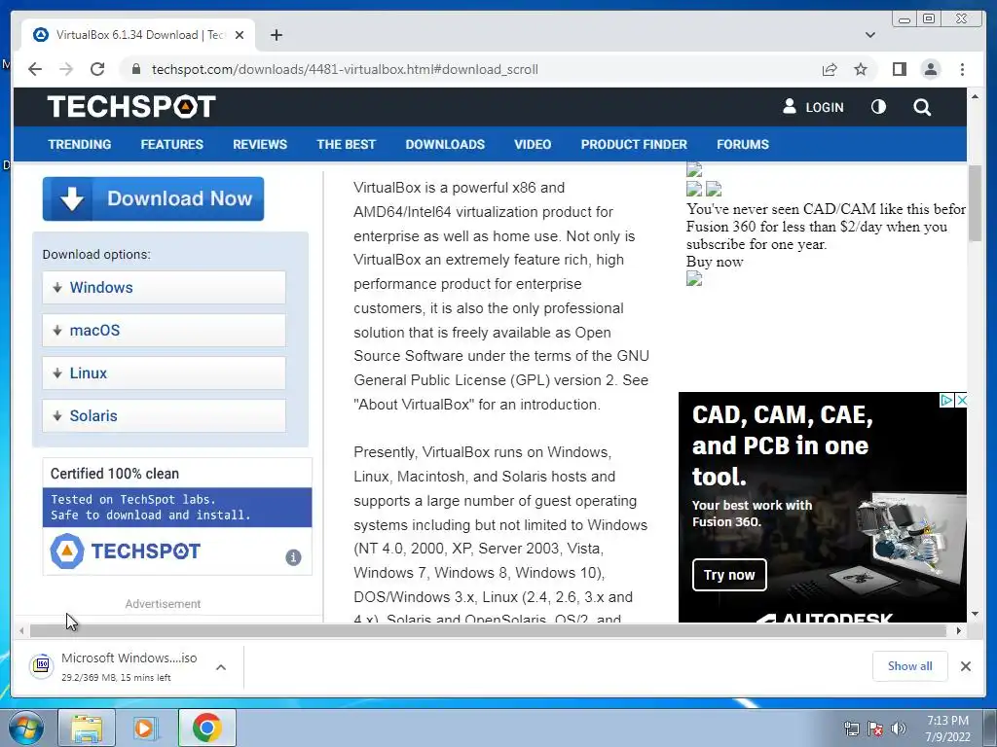Screen dimensions: 997x747
Task: Click Try now in Autodesk ad
Action: [729, 575]
